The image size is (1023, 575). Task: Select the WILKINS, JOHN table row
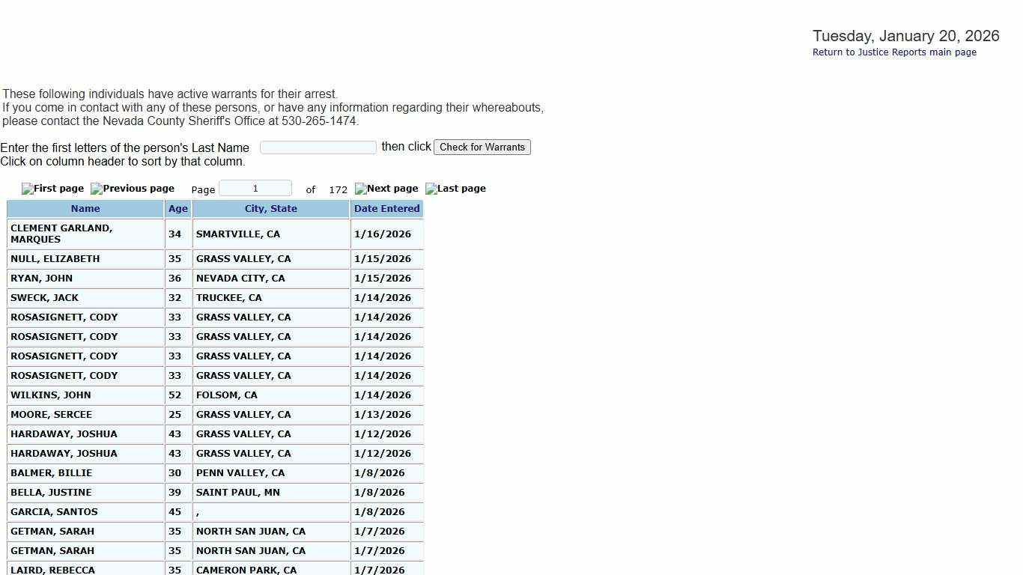tap(50, 395)
